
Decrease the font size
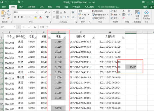coord(49,12)
